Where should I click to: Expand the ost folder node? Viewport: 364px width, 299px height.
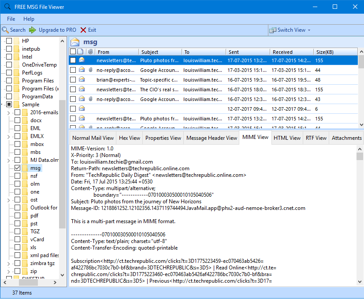pos(8,200)
